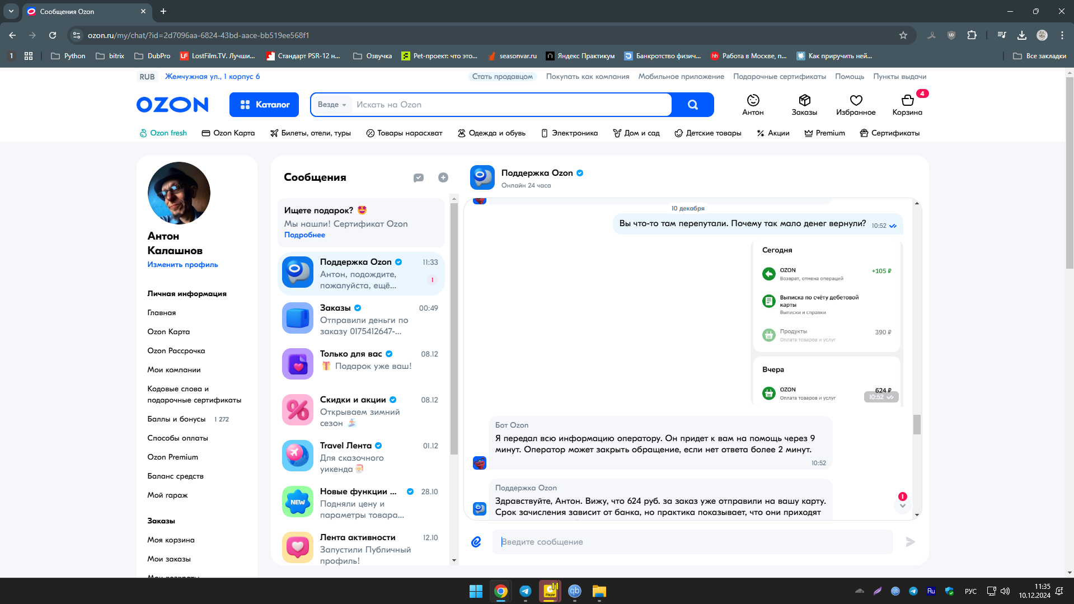Screen dimensions: 1074x604
Task: Open Главная in sidebar
Action: [162, 313]
